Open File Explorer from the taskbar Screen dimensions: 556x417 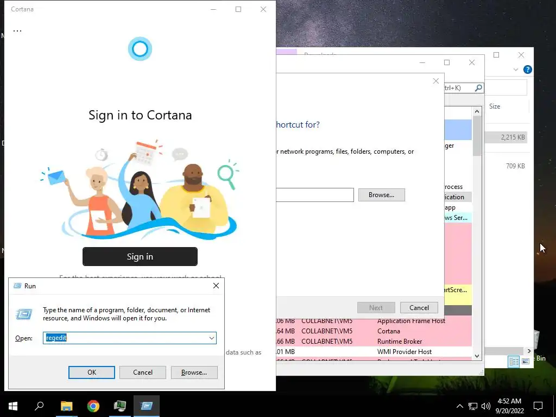pyautogui.click(x=66, y=406)
